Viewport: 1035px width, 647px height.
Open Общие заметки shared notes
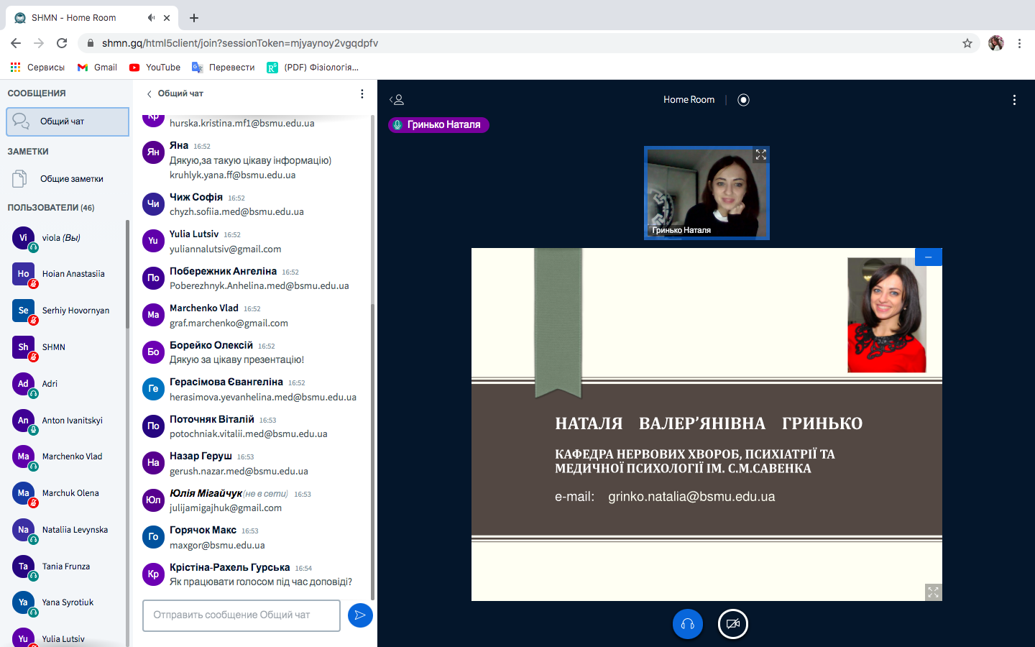(70, 179)
